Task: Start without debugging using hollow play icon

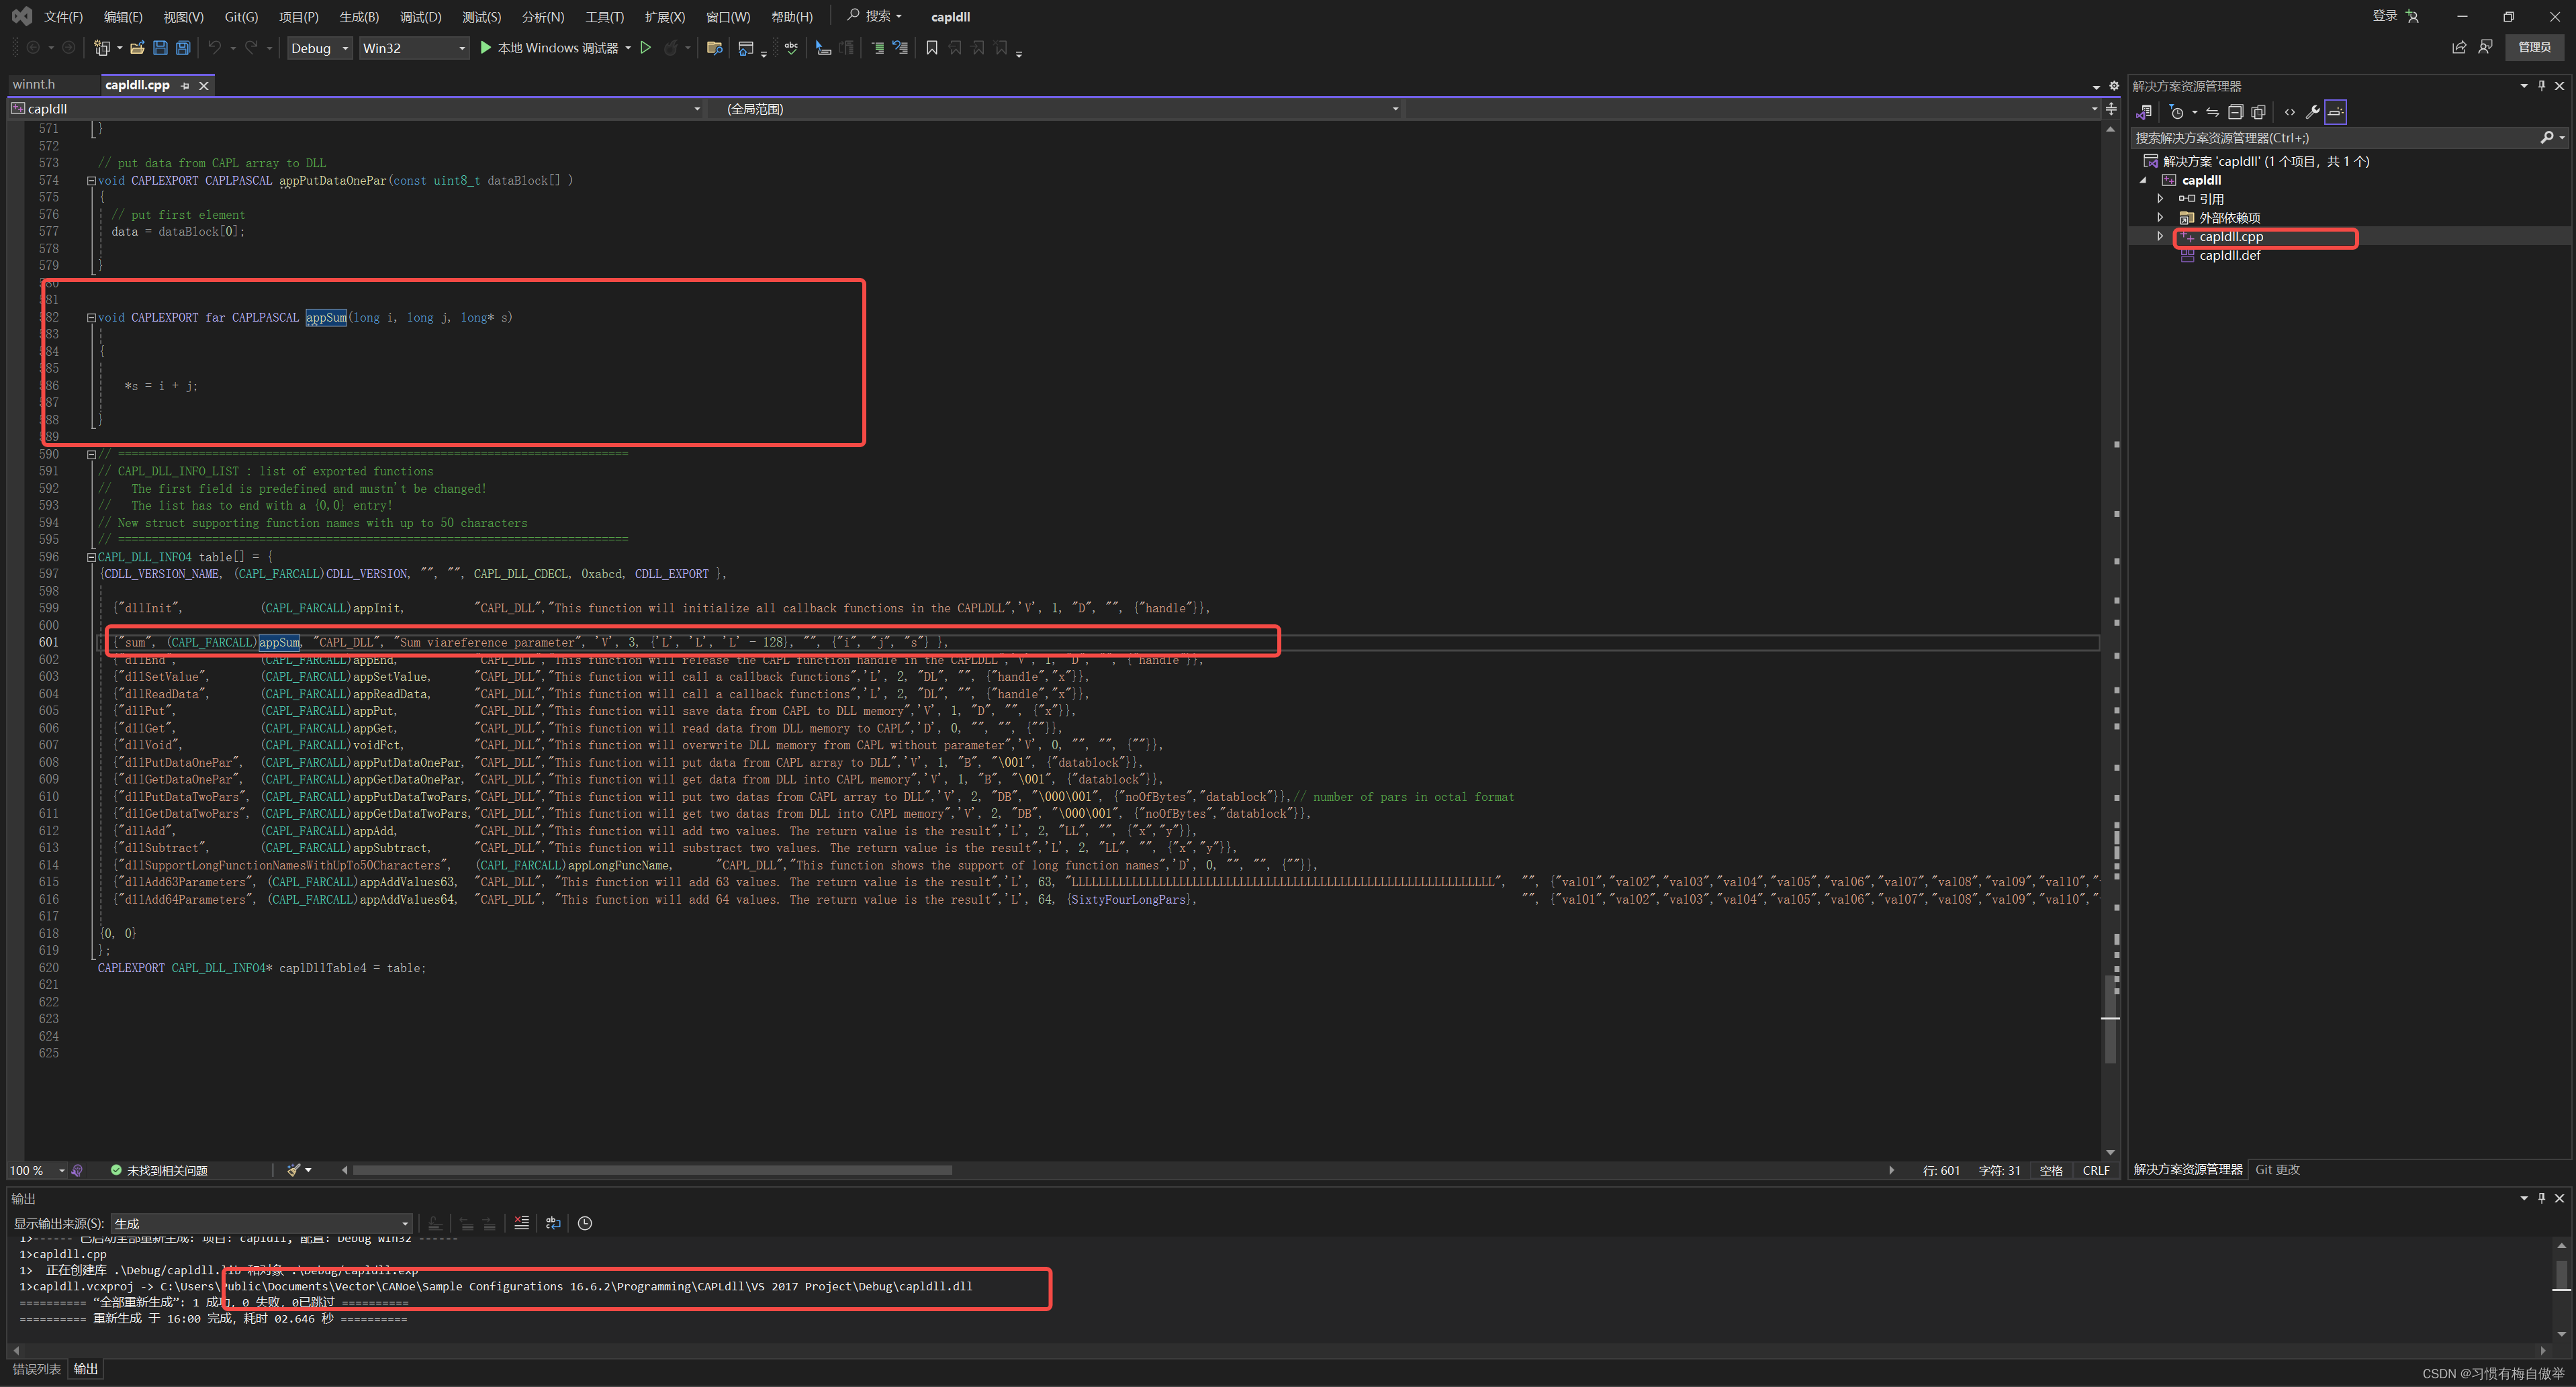Action: point(646,48)
